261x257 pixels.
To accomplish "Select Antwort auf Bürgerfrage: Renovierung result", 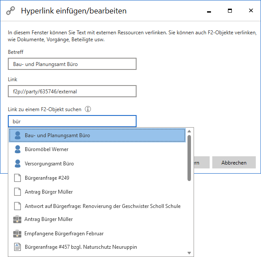I will 97,206.
